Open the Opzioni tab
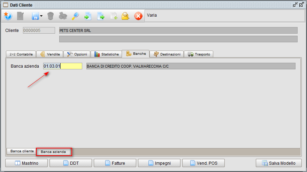Image resolution: width=307 pixels, height=172 pixels. [x=77, y=54]
